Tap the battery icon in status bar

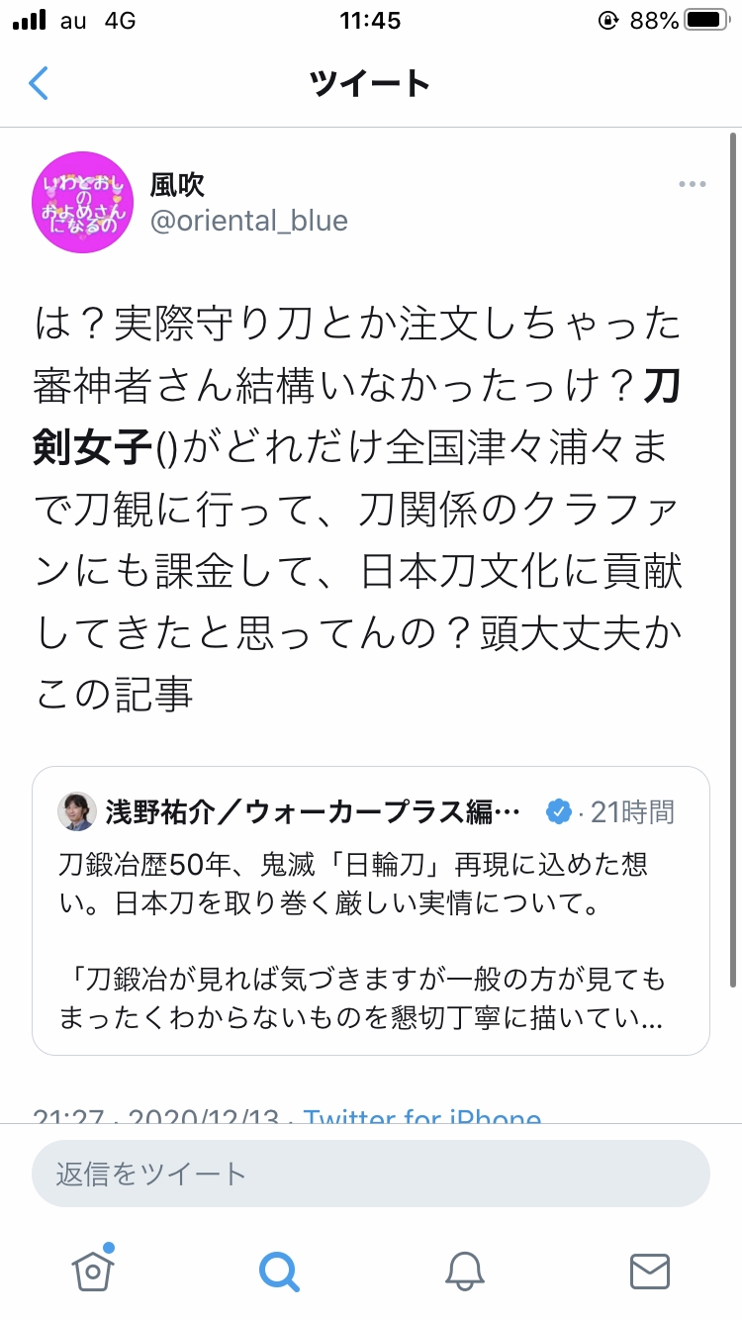coord(706,20)
